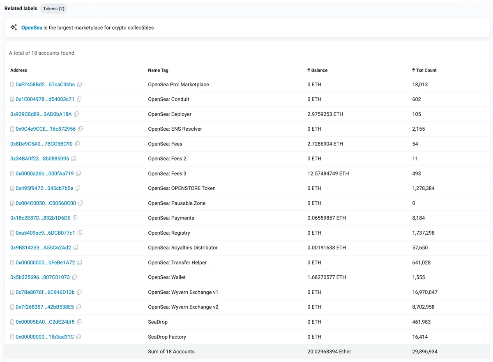Open OpenSea Deployer address 0x939C8d89...3AD0bA18A
The width and height of the screenshot is (493, 362).
41,114
